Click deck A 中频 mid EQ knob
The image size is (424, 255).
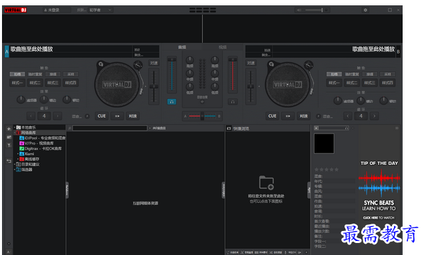[x=190, y=73]
